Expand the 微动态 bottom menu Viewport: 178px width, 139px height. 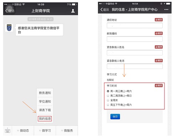pyautogui.click(x=23, y=131)
